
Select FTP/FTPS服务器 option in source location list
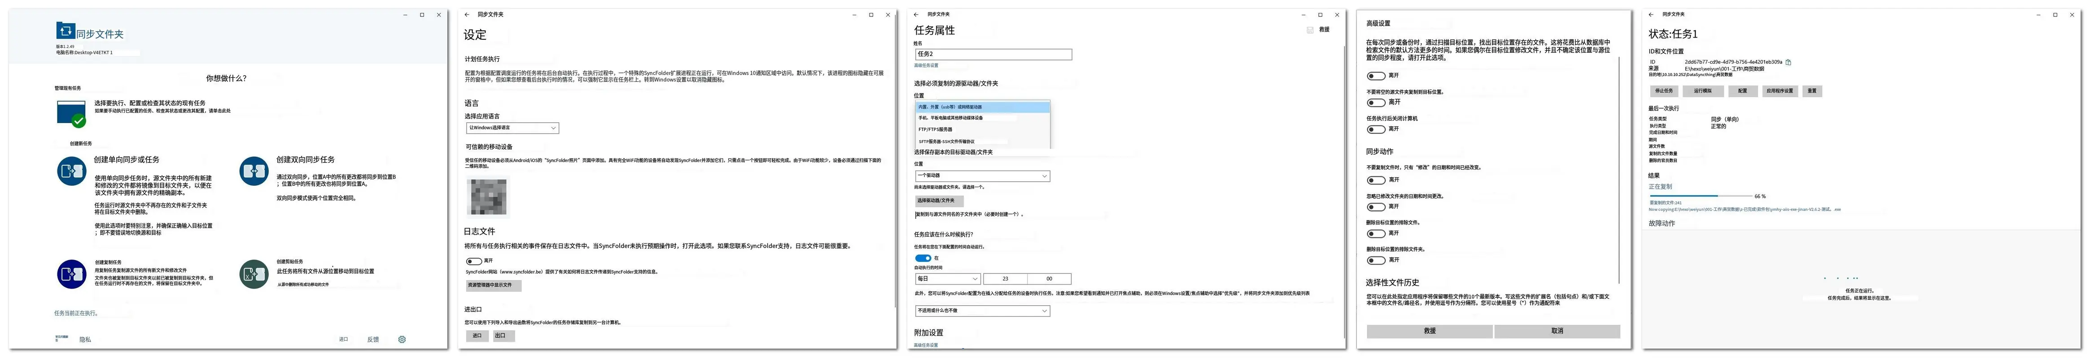(x=982, y=130)
